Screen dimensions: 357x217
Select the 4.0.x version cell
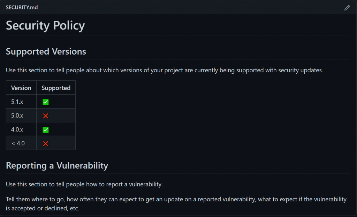(x=17, y=129)
